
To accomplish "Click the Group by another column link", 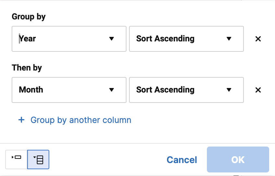I will (81, 120).
